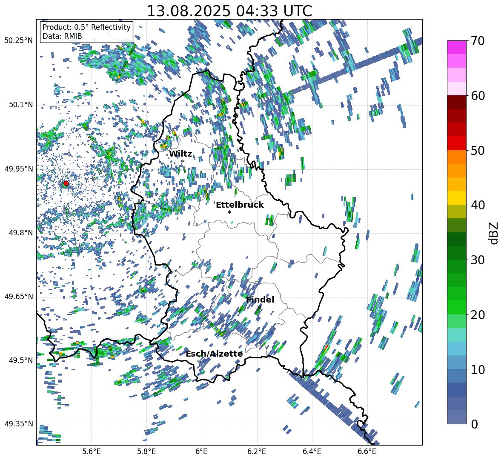Viewport: 504px width, 460px height.
Task: Pick the dark green swatch above 30
Action: (x=456, y=253)
